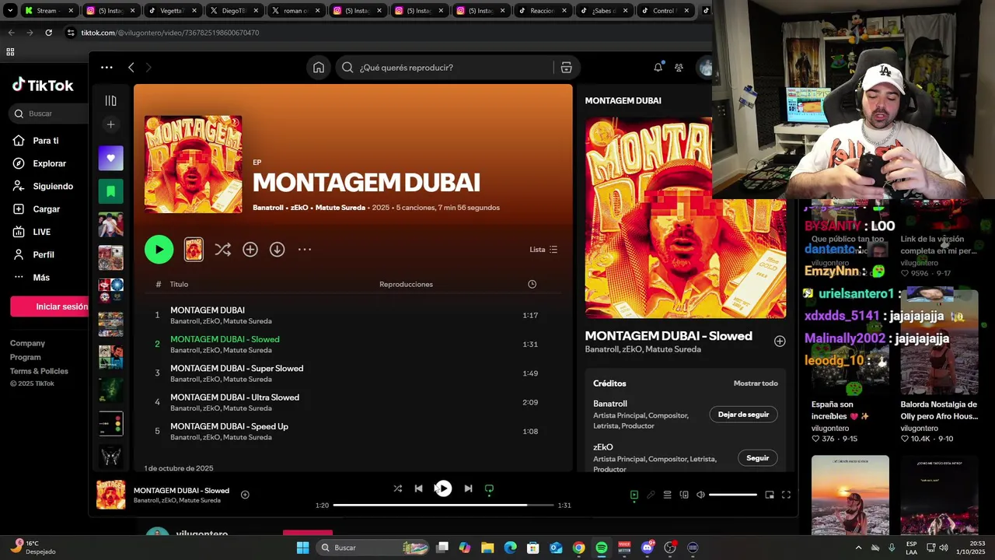Viewport: 995px width, 560px height.
Task: Open Spotify notifications bell
Action: (658, 68)
